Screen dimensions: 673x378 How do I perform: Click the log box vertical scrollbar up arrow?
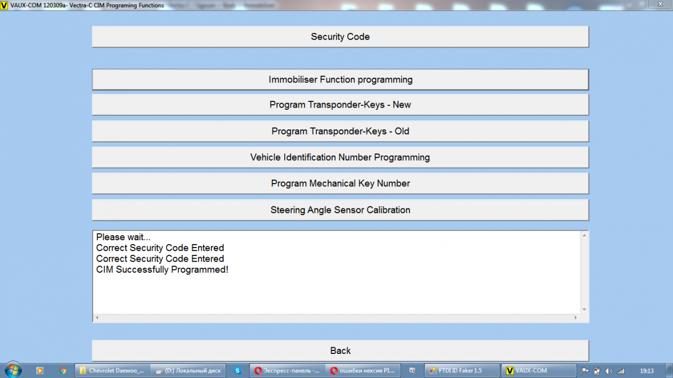pos(584,235)
